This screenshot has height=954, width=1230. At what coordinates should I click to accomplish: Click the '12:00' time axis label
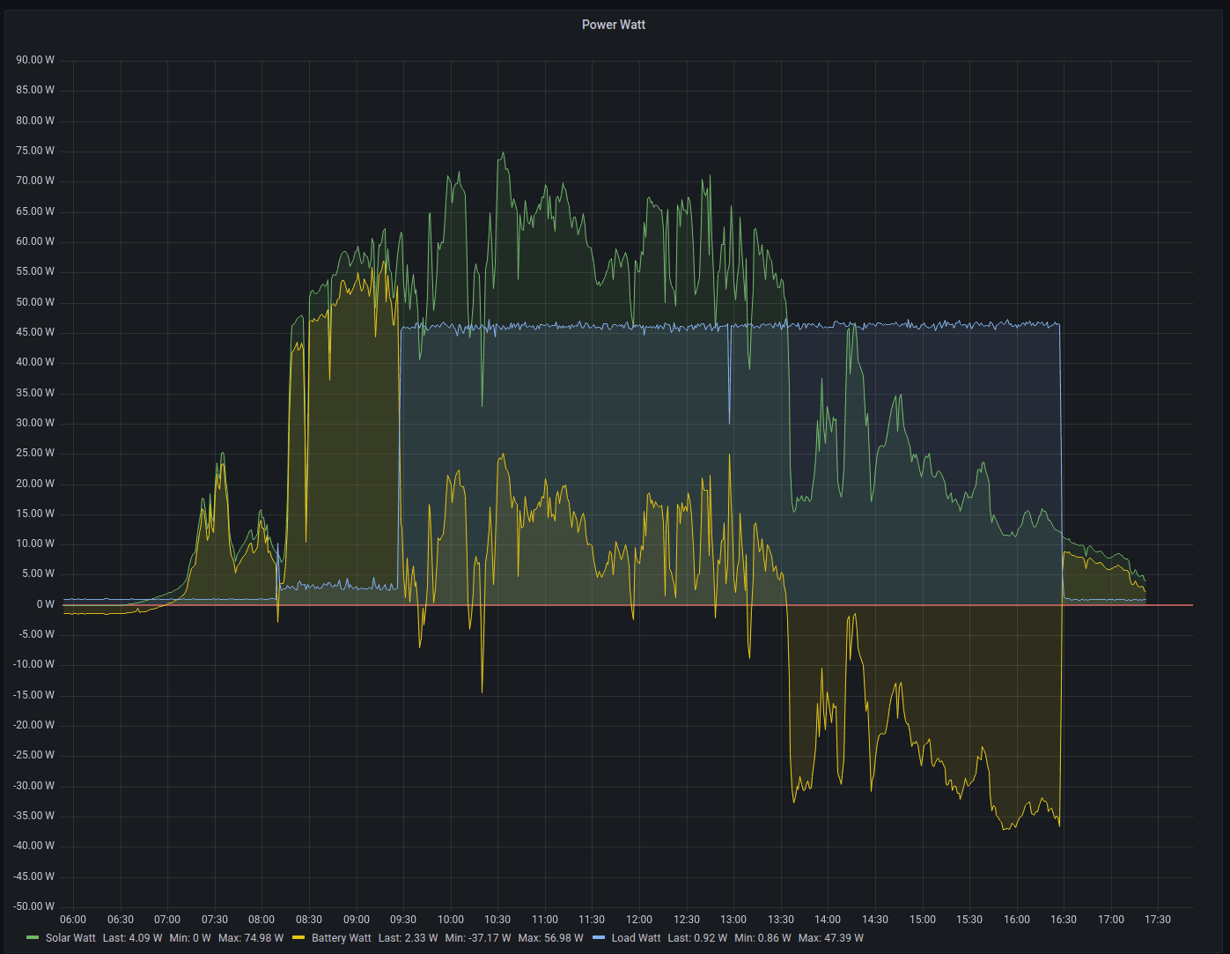[639, 920]
